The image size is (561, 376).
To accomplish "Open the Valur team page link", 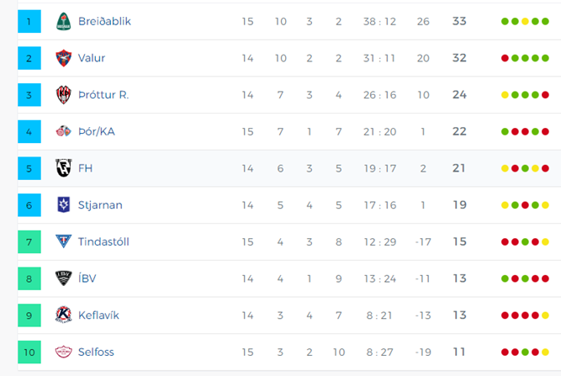I will [x=92, y=58].
